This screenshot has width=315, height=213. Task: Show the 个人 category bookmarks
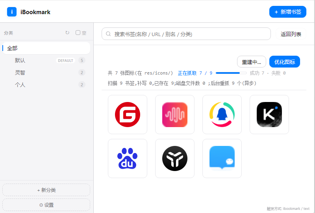pos(46,85)
